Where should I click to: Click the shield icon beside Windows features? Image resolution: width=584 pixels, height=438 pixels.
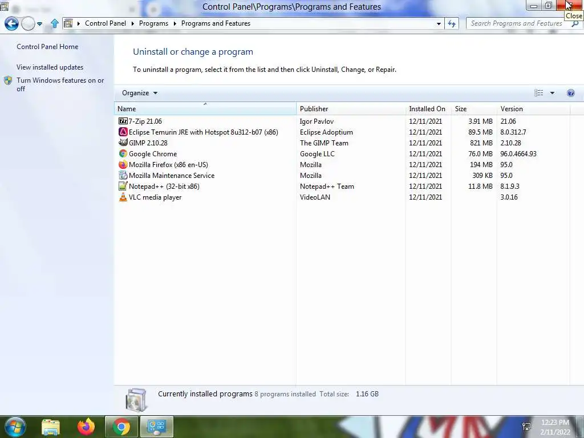(8, 80)
